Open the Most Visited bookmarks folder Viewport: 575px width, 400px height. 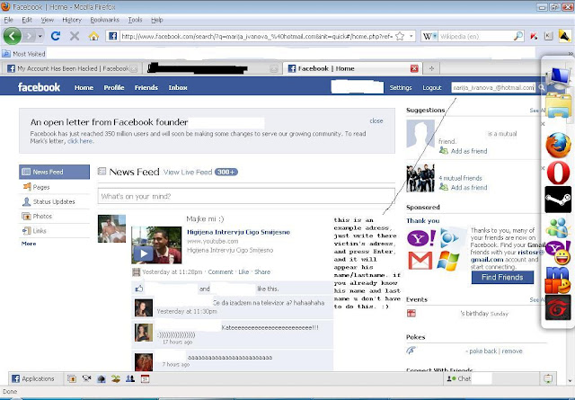click(24, 54)
